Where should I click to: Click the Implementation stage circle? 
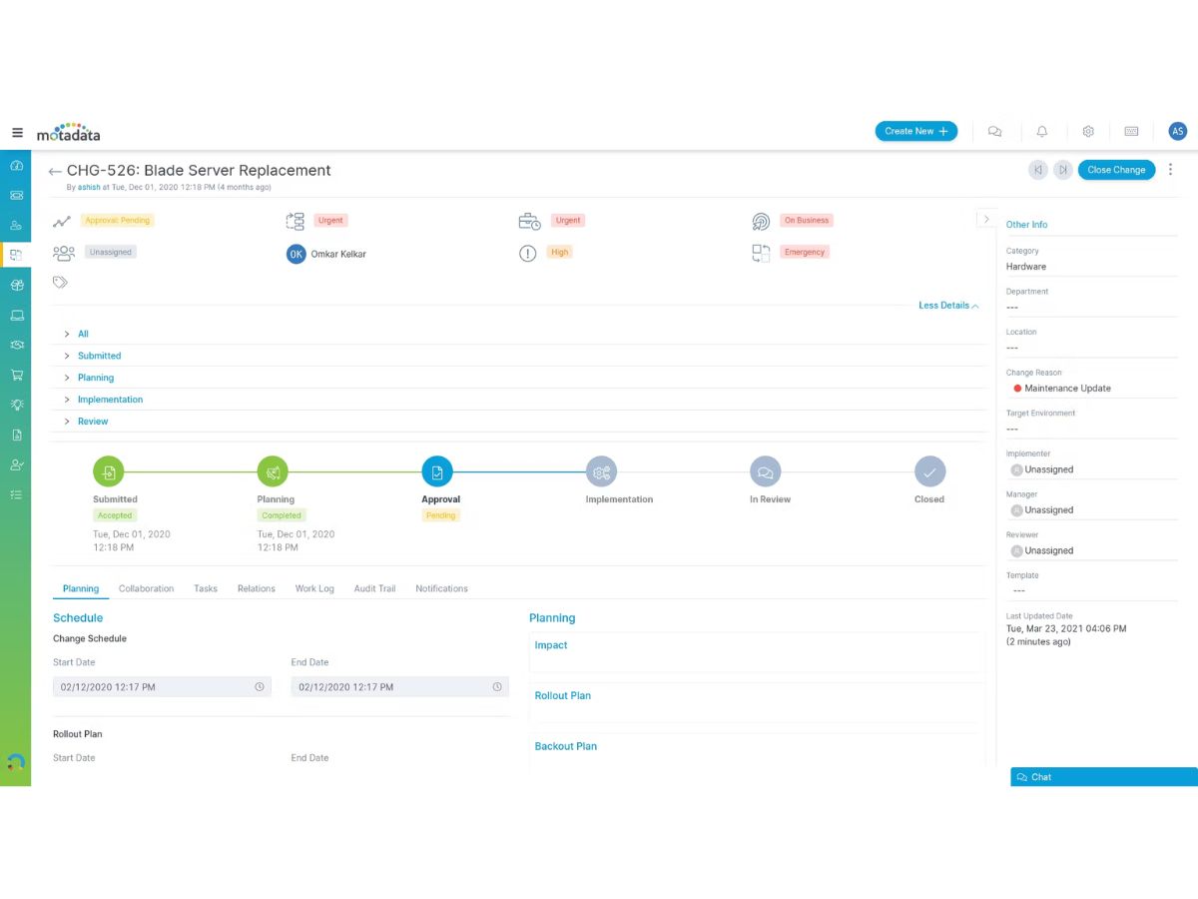(x=601, y=471)
